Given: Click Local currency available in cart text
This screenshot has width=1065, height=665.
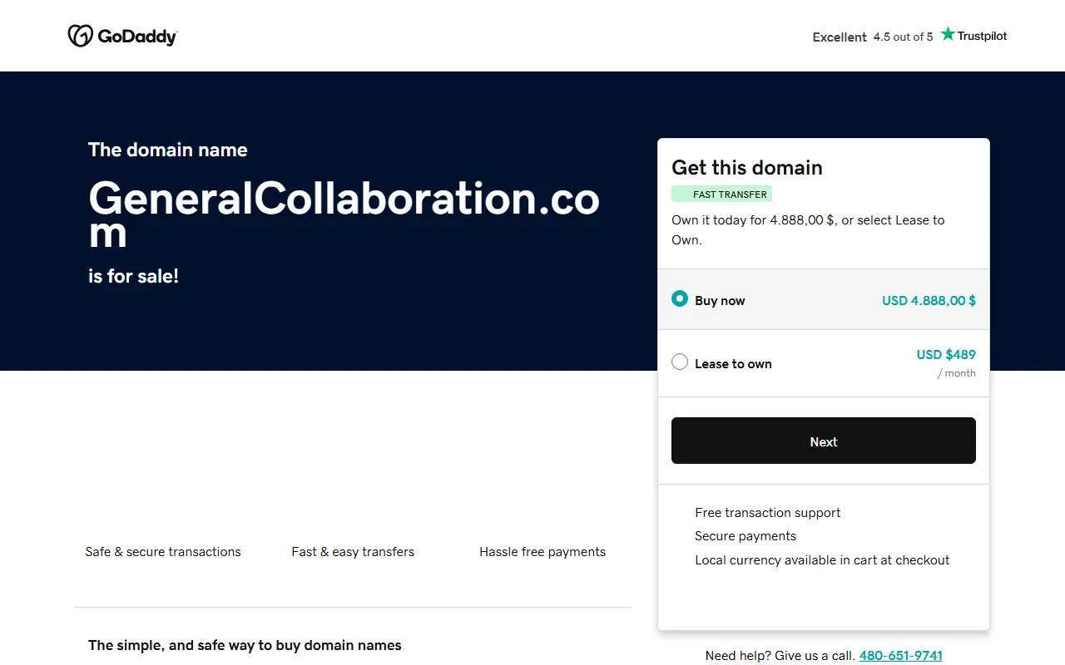Looking at the screenshot, I should 822,560.
